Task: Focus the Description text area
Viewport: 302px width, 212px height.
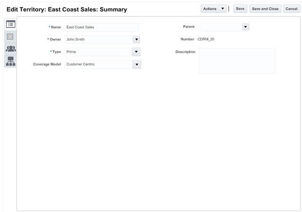Action: click(237, 61)
